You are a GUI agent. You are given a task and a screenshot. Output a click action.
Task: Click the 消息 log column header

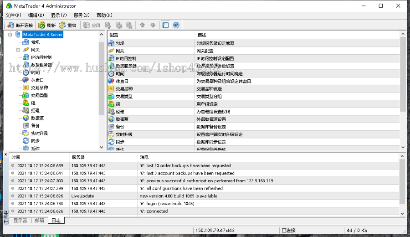pyautogui.click(x=268, y=157)
